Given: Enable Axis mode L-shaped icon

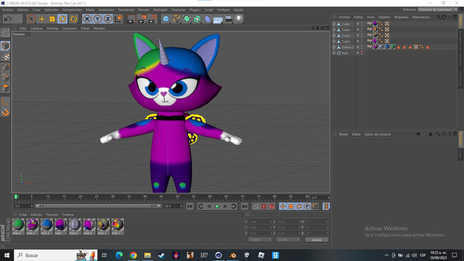Looking at the screenshot, I should (5, 101).
